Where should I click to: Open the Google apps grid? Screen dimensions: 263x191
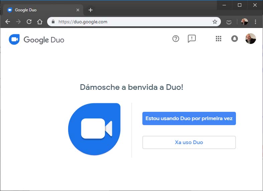(218, 39)
